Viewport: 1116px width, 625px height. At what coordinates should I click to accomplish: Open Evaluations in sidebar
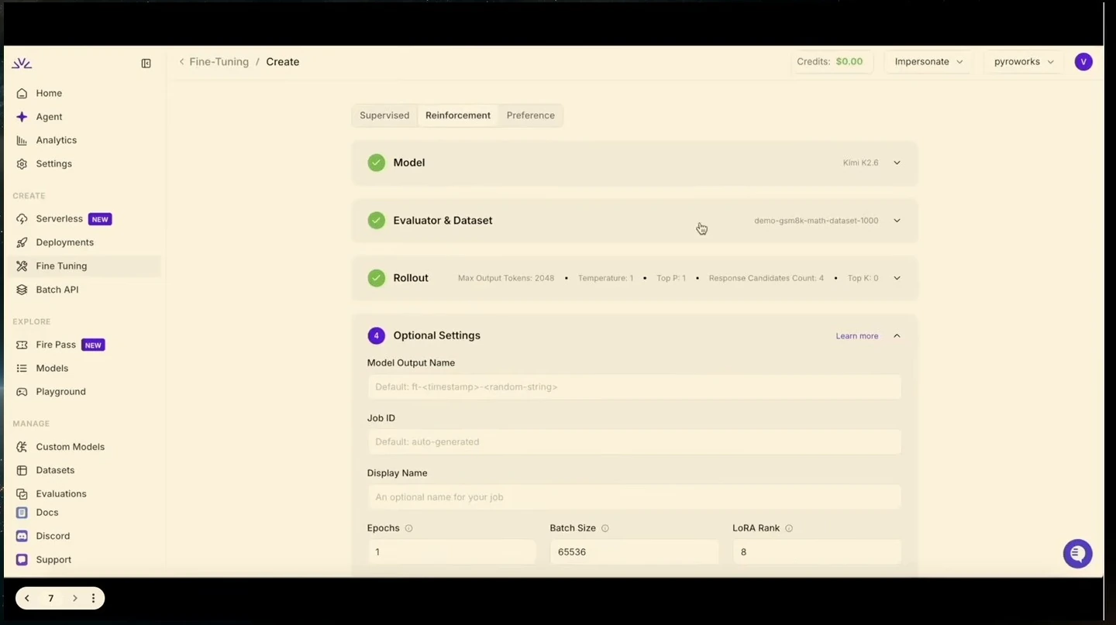[x=60, y=494]
